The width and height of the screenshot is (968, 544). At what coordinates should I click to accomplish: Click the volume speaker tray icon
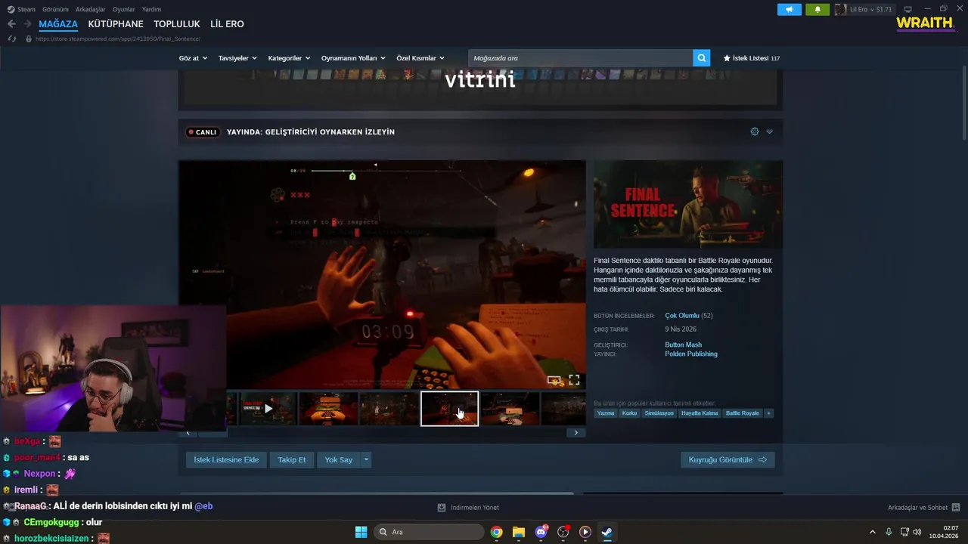point(917,532)
